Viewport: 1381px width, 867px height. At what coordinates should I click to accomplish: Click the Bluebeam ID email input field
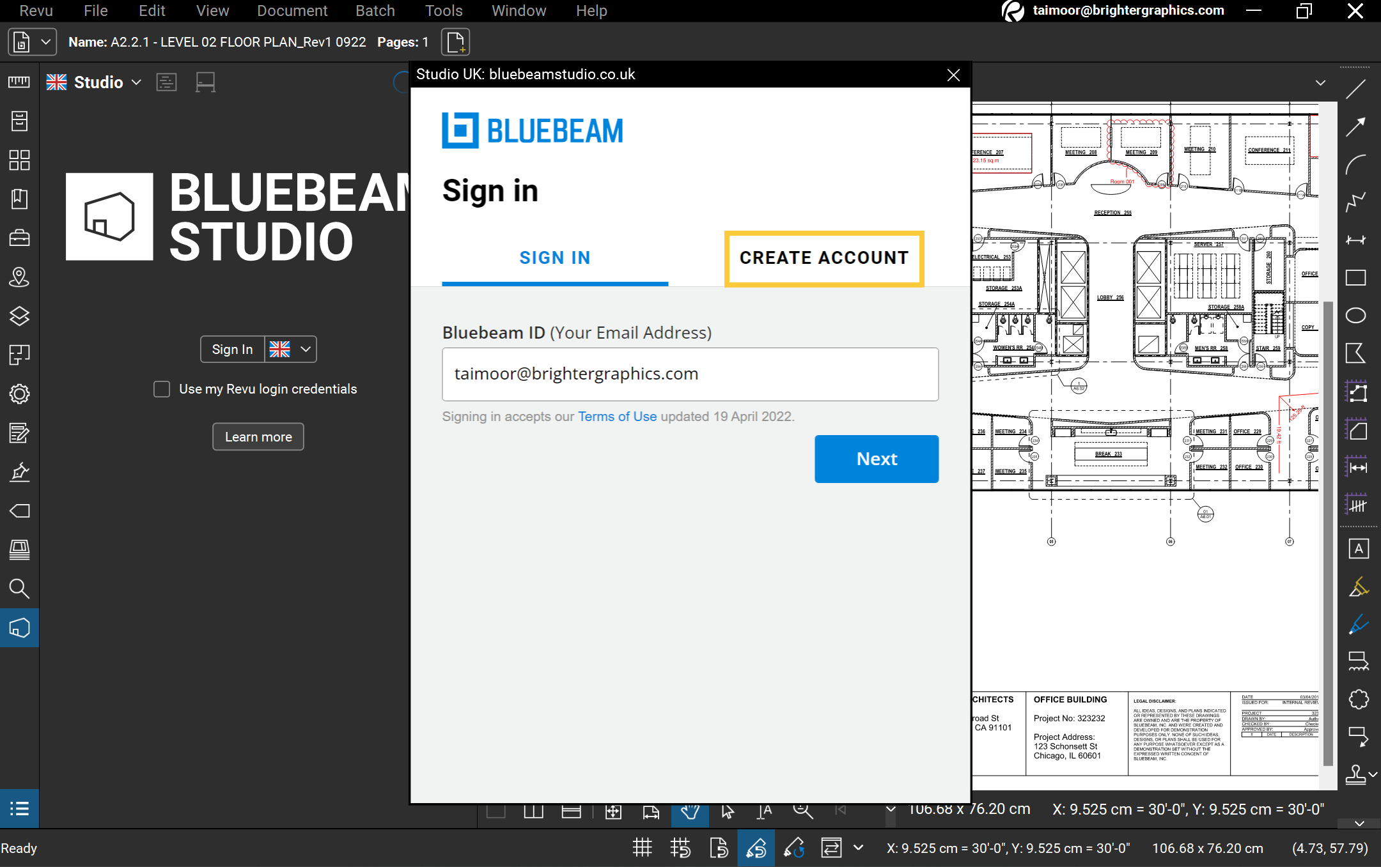click(690, 374)
